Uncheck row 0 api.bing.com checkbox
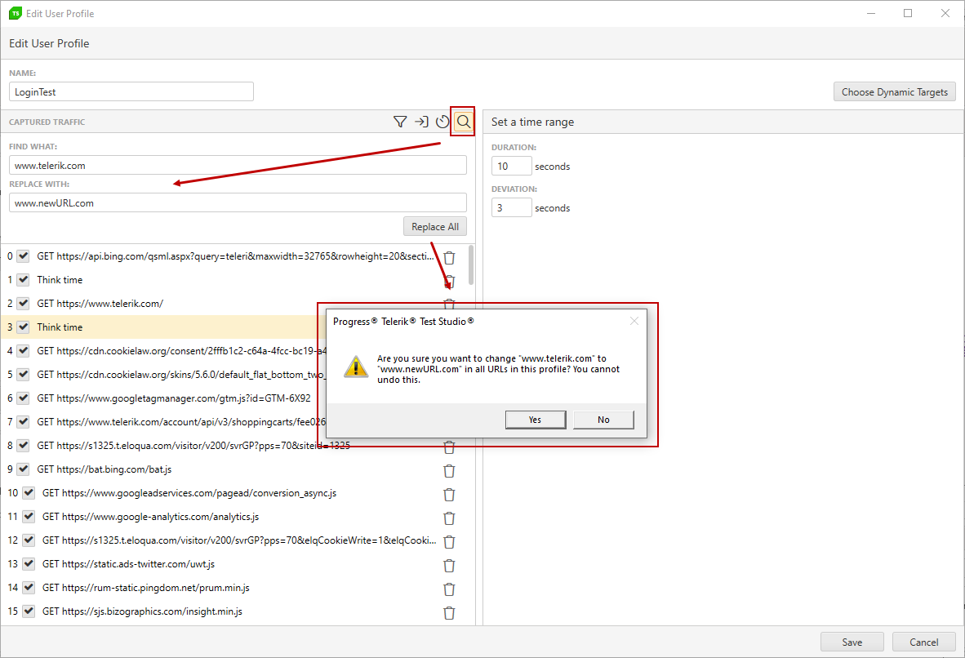The height and width of the screenshot is (658, 965). tap(23, 256)
